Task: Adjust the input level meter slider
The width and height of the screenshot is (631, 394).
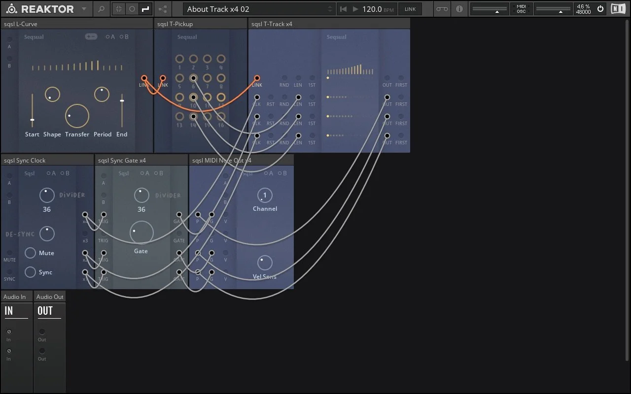Action: point(490,9)
